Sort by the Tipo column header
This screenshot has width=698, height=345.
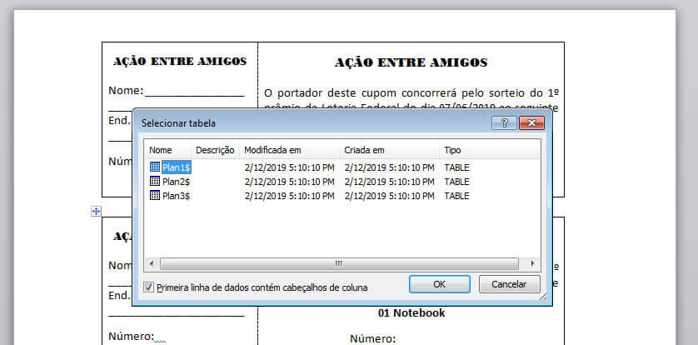[x=453, y=150]
